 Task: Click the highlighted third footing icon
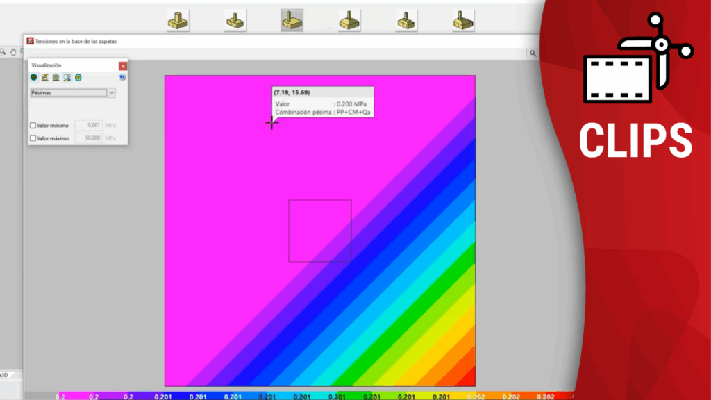click(292, 20)
